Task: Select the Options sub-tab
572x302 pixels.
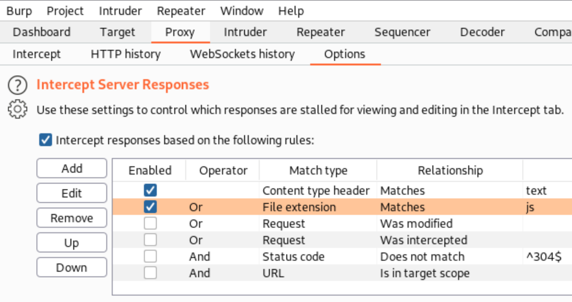Action: 345,54
